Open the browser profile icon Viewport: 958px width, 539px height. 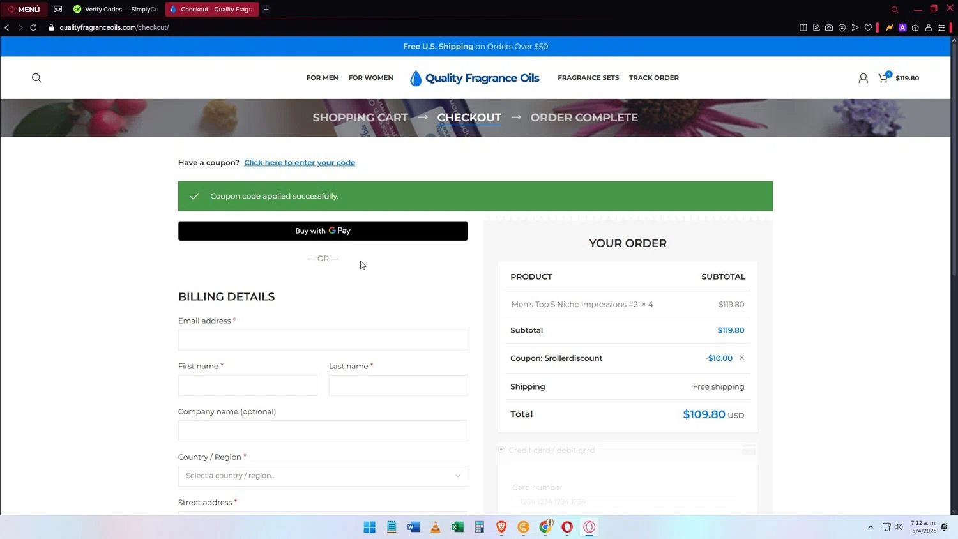pos(929,27)
